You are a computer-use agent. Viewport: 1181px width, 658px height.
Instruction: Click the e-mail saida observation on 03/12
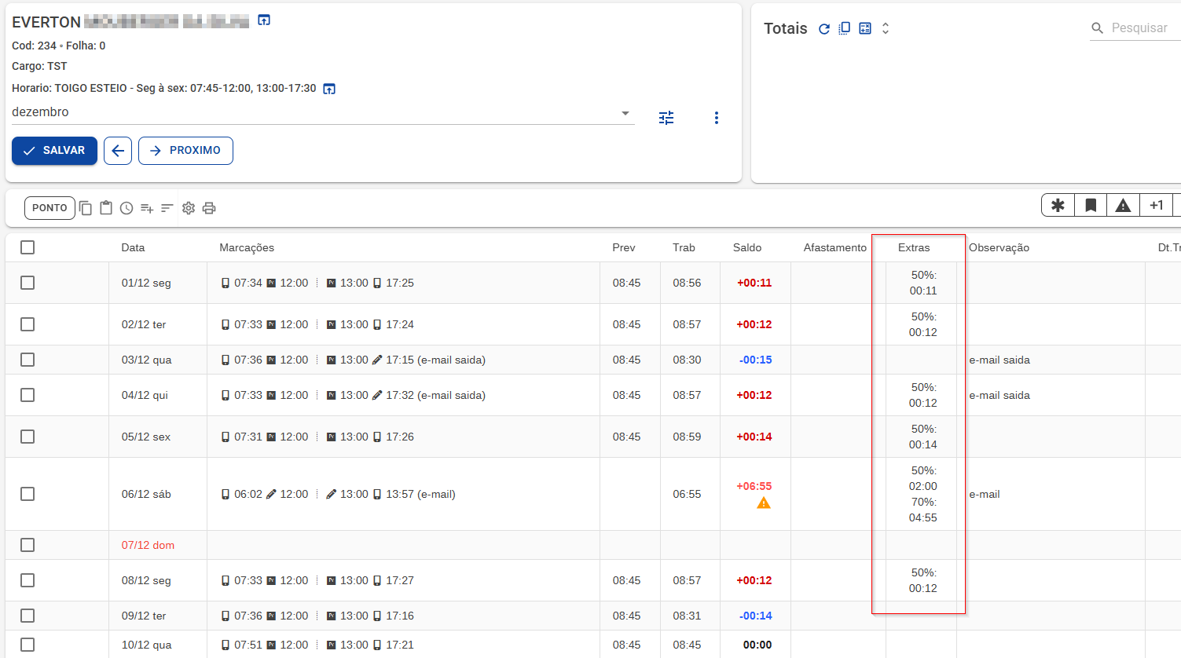(x=999, y=360)
